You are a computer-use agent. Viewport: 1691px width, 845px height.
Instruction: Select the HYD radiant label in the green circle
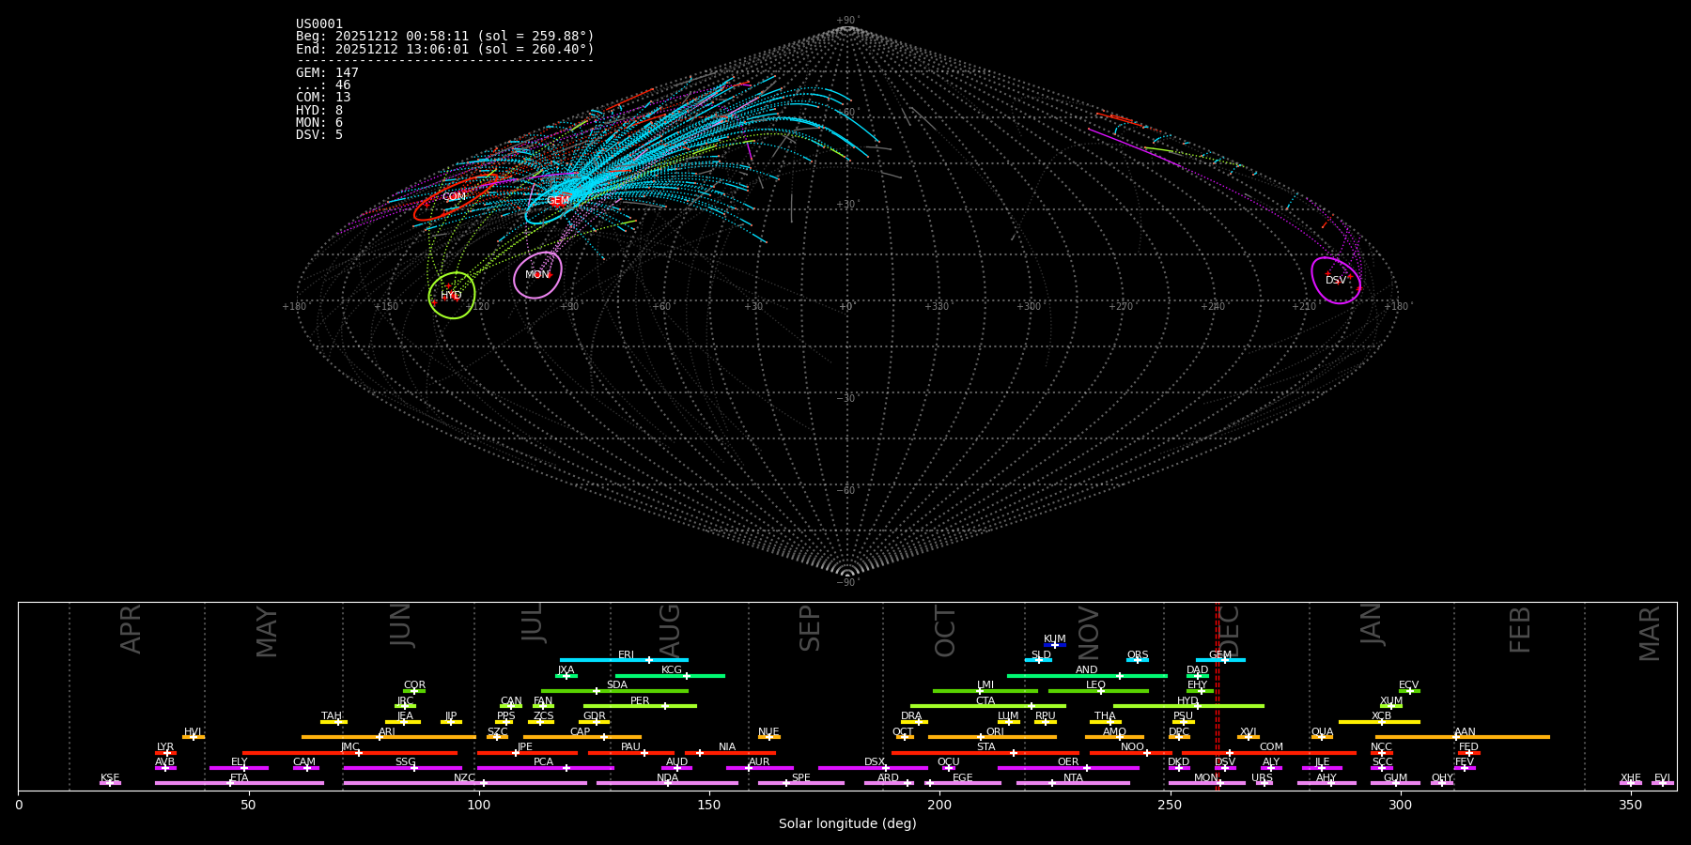[x=451, y=296]
